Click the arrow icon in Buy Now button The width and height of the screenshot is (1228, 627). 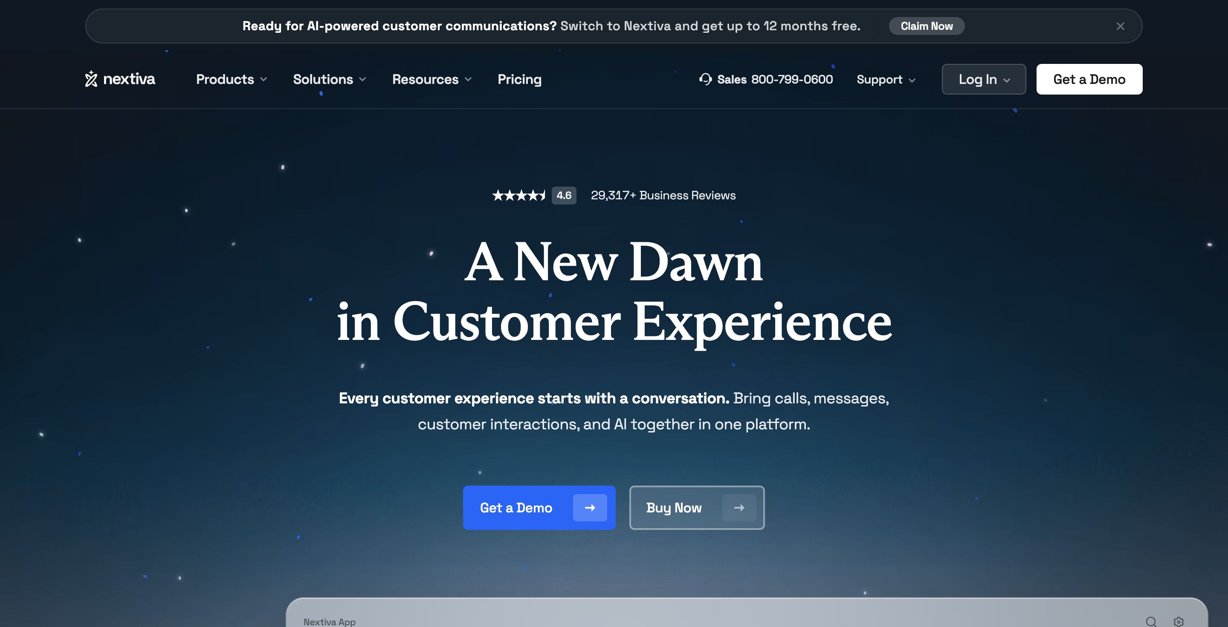739,507
